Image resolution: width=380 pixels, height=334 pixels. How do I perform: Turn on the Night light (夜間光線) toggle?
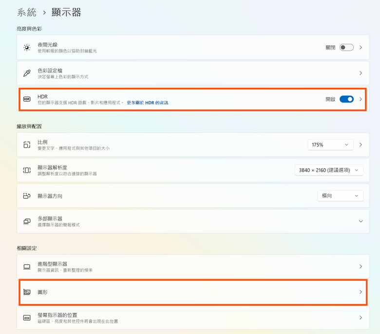[x=346, y=47]
